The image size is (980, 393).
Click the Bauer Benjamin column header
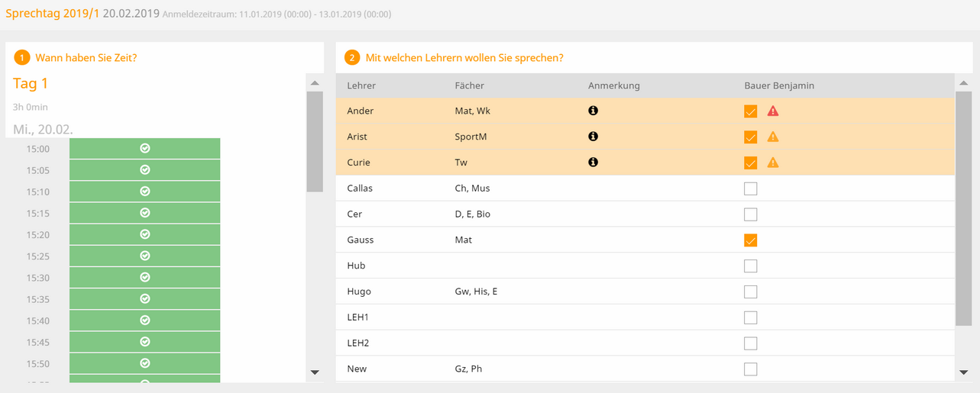[x=779, y=85]
